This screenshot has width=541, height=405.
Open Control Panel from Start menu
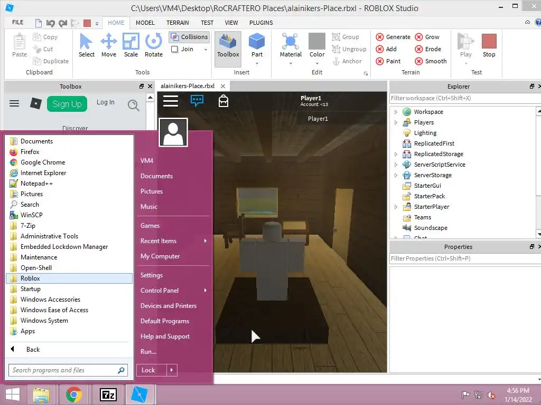click(160, 291)
